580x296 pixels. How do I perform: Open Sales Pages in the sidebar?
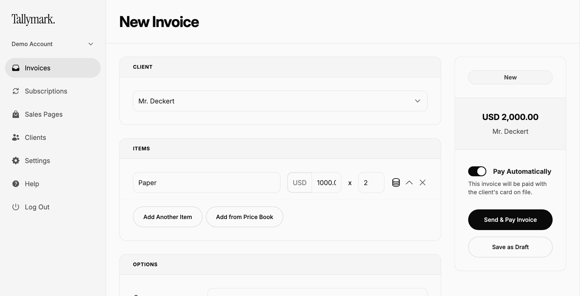tap(53, 114)
